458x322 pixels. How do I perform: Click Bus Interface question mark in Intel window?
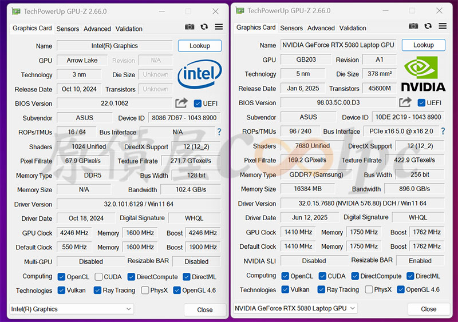point(219,132)
